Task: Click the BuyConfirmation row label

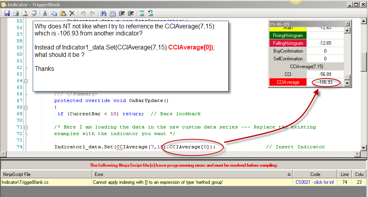Action: pyautogui.click(x=288, y=51)
